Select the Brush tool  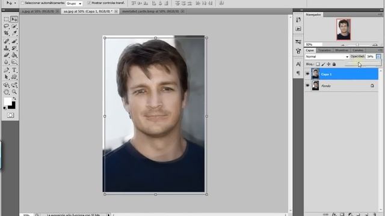coord(14,41)
